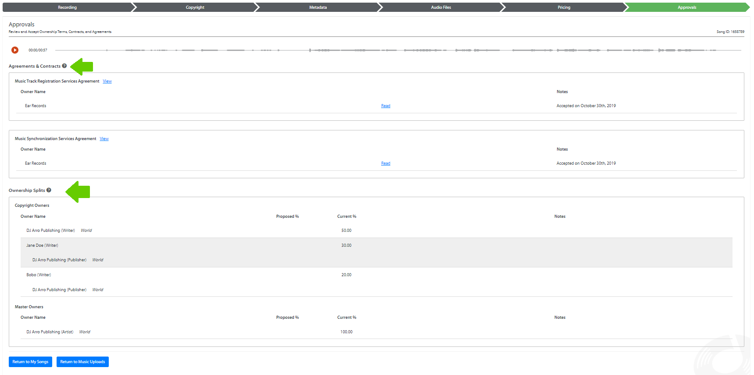
Task: Click Return to Music Uploads button
Action: click(x=82, y=362)
